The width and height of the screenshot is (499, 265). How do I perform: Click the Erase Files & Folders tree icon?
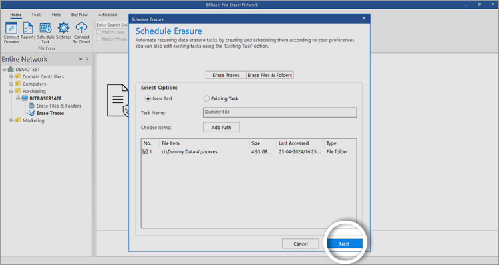tap(32, 106)
